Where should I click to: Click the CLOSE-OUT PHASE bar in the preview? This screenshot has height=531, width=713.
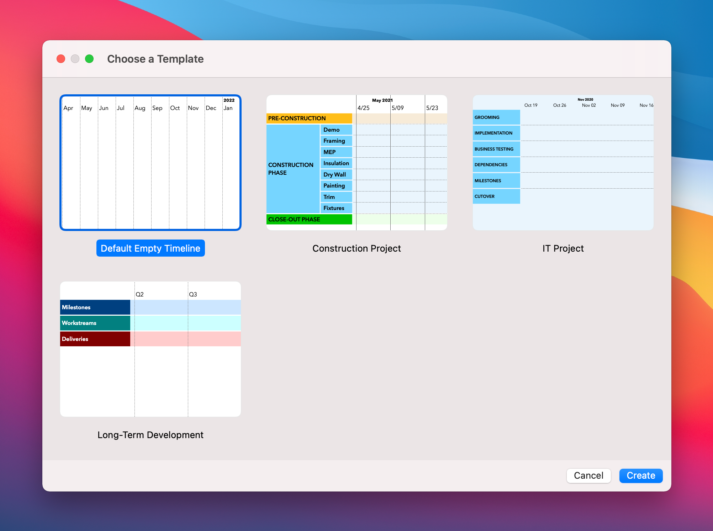tap(309, 219)
